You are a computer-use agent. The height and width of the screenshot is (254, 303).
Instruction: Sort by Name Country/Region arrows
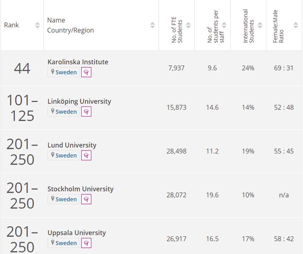[152, 25]
